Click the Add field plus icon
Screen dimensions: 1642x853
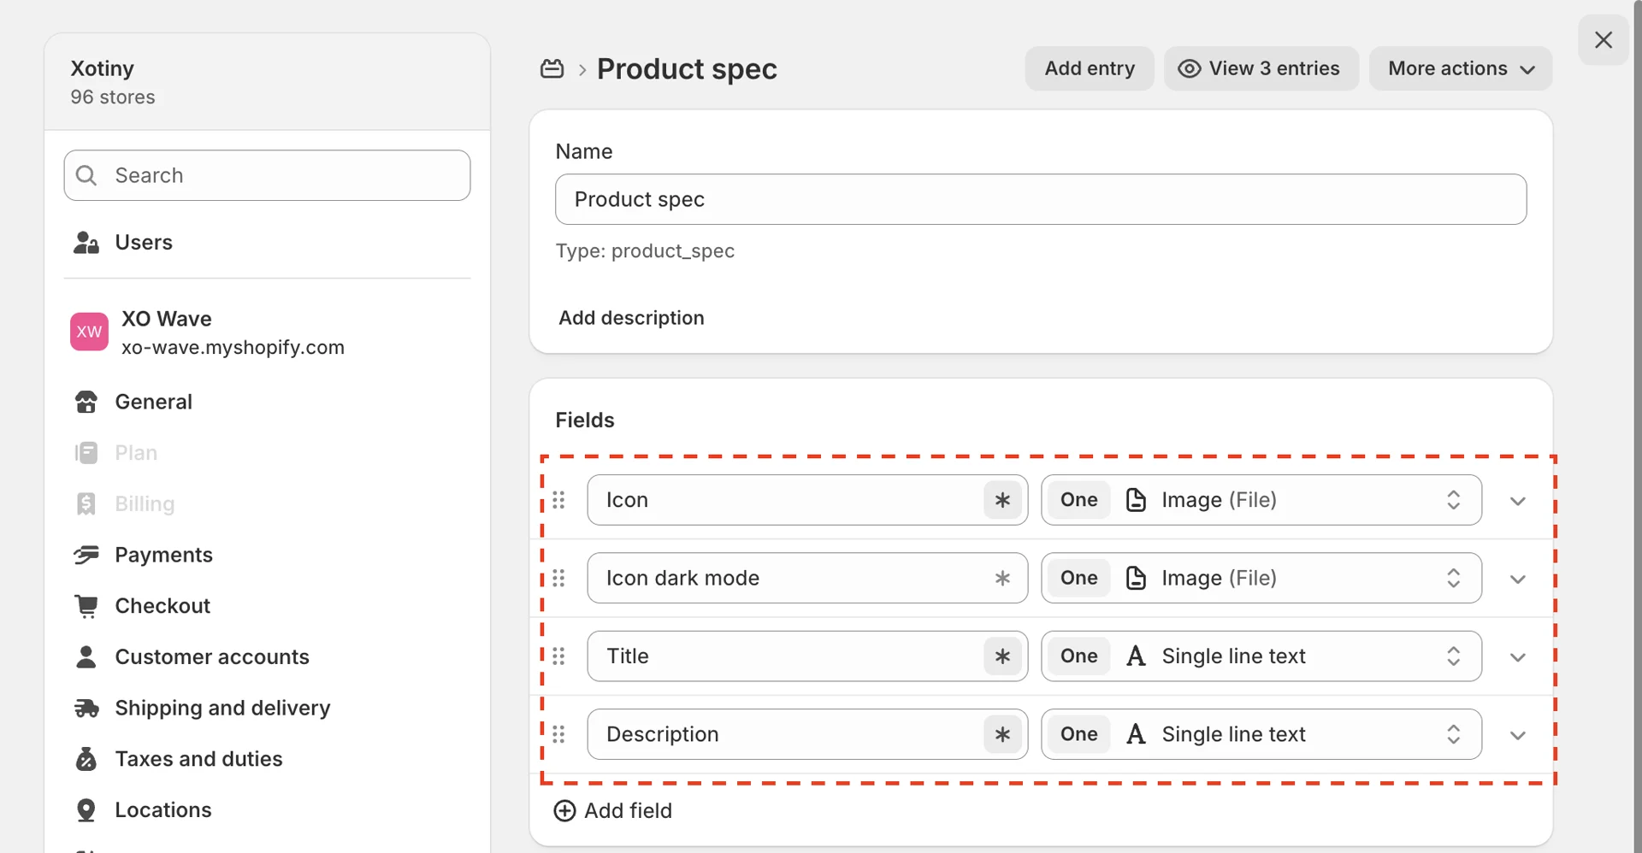[x=564, y=810]
